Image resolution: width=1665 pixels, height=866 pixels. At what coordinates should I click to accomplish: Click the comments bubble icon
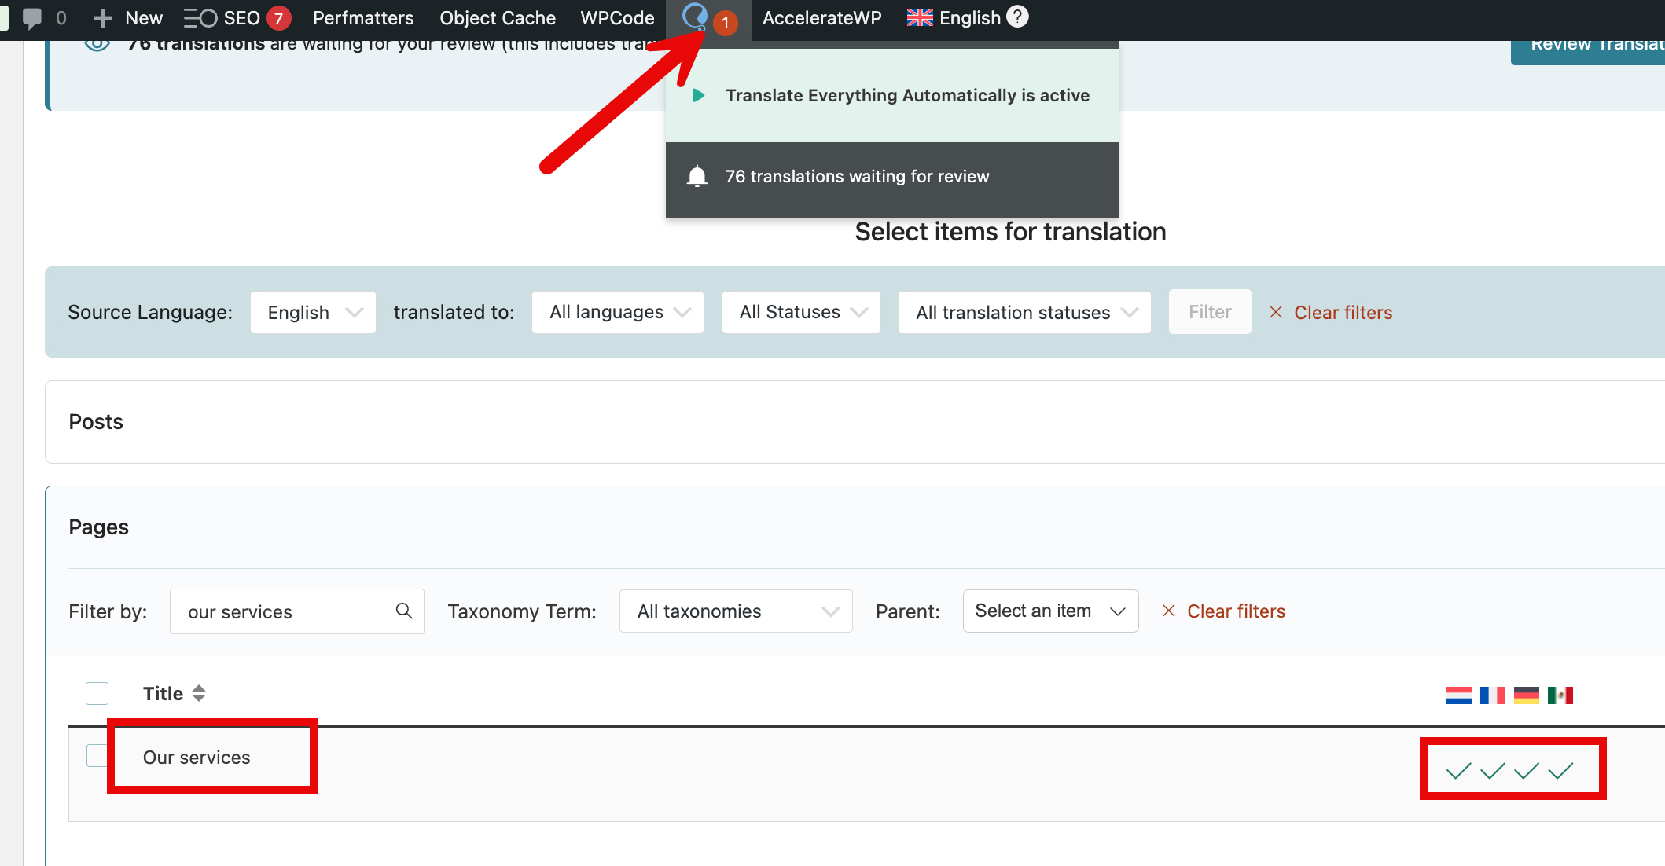pyautogui.click(x=32, y=18)
